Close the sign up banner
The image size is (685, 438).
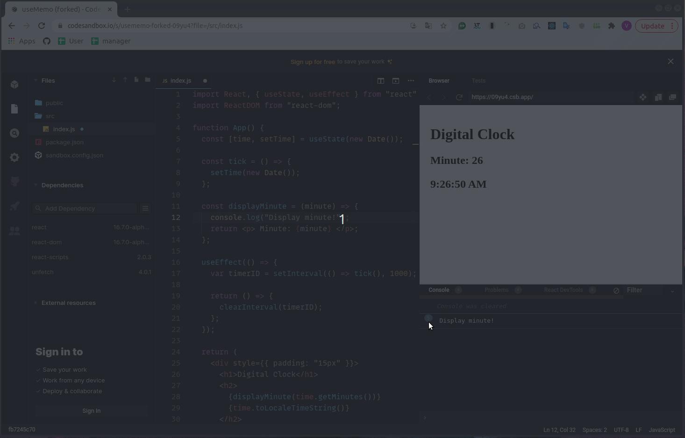click(671, 62)
